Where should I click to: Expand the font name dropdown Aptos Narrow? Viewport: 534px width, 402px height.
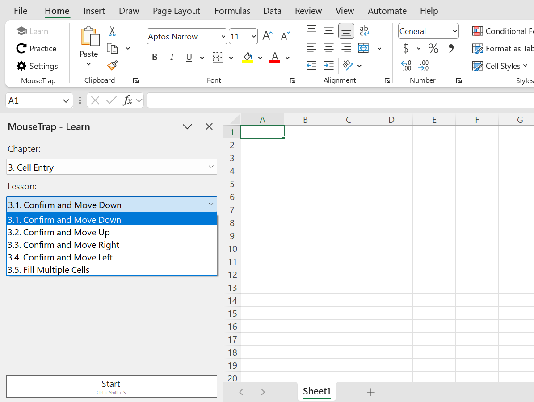pos(223,37)
